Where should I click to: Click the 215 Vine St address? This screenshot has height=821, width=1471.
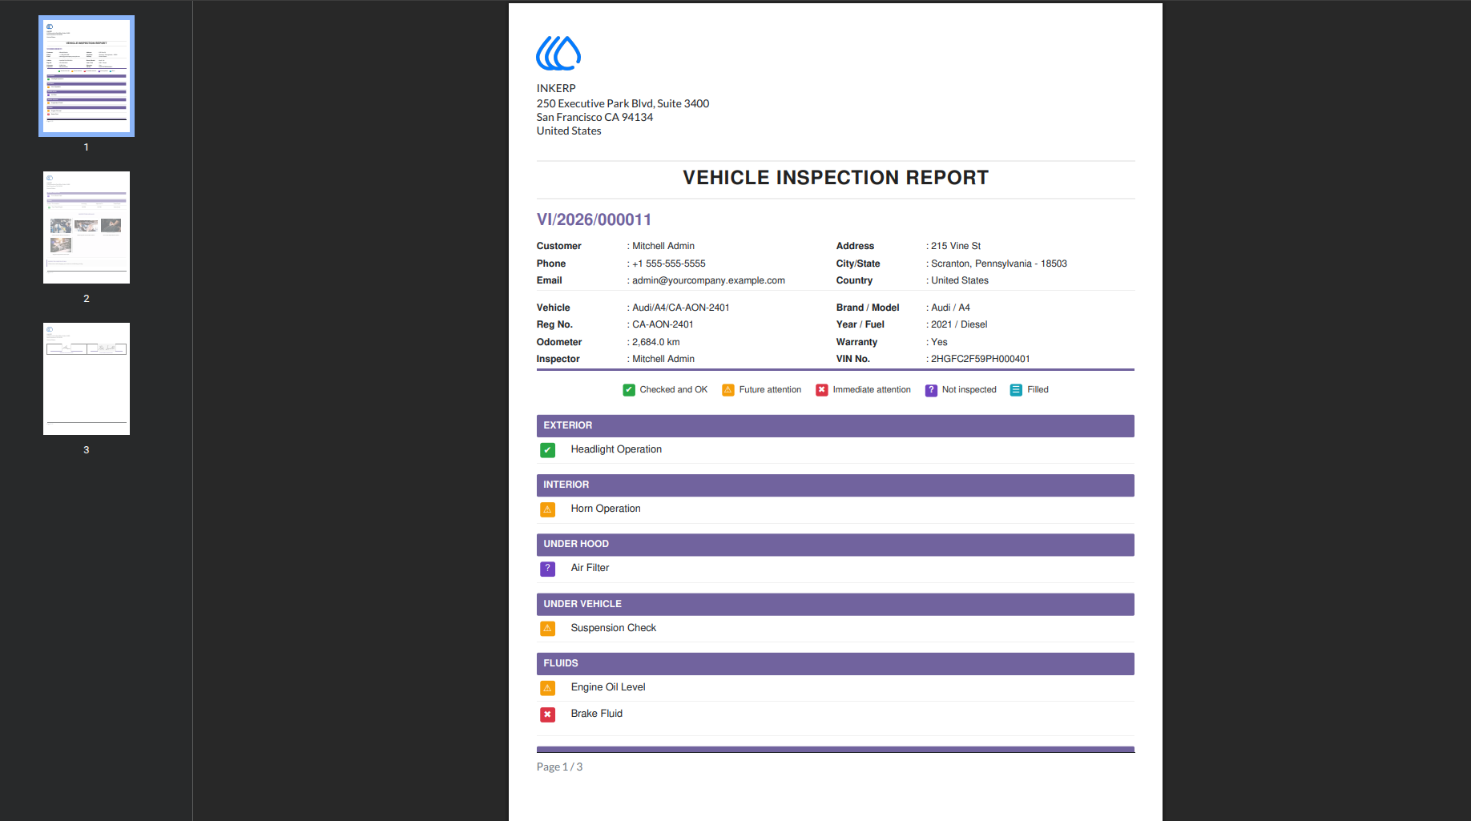coord(956,246)
